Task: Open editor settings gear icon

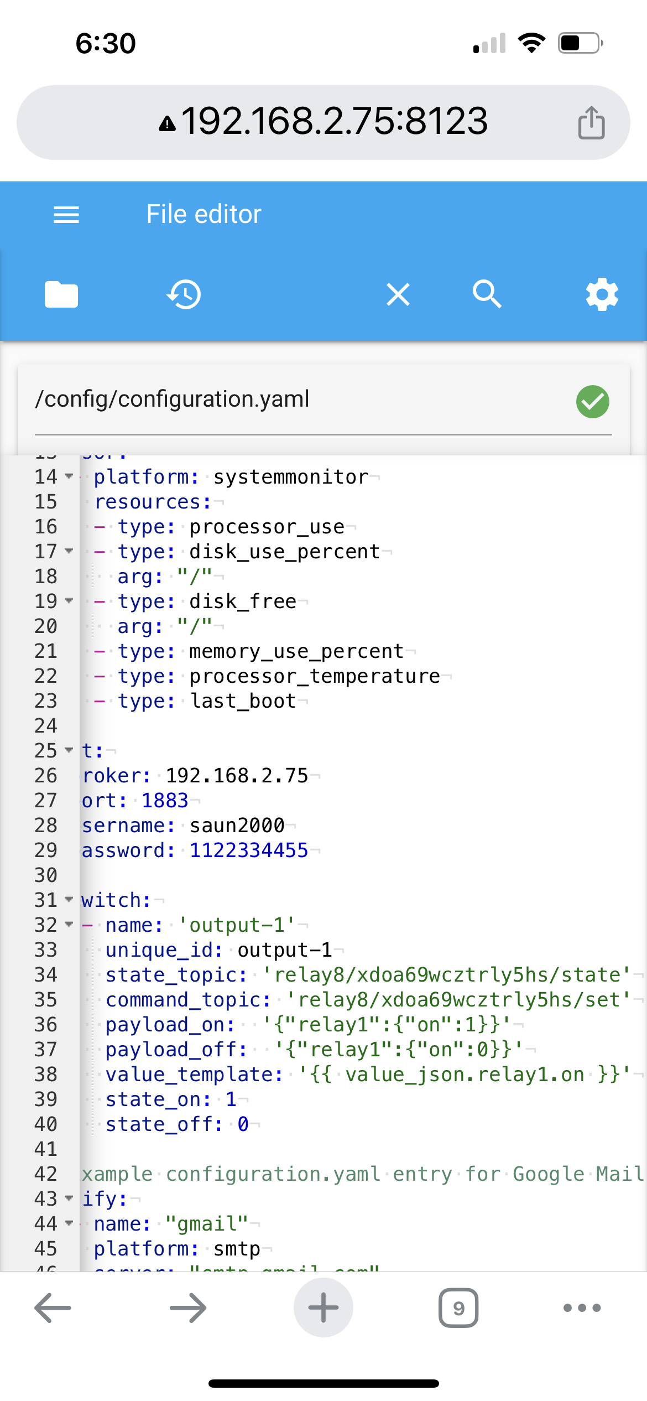Action: point(602,294)
